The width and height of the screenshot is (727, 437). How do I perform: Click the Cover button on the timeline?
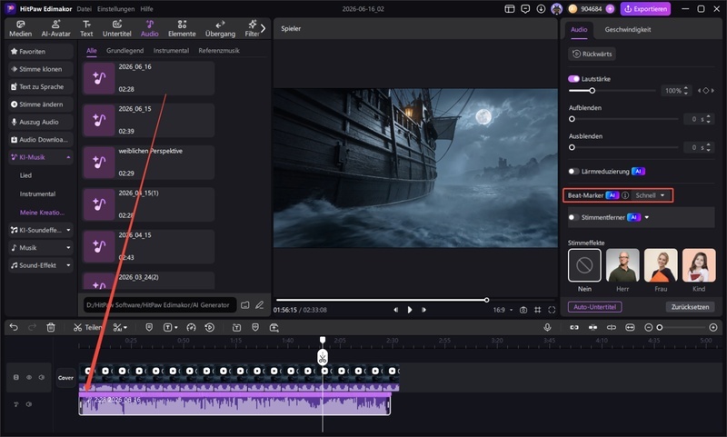(x=65, y=378)
